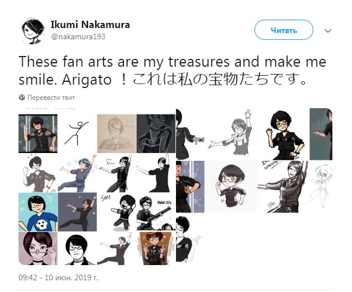The image size is (352, 292).
Task: Click the Перевести твит translate link
Action: [51, 98]
